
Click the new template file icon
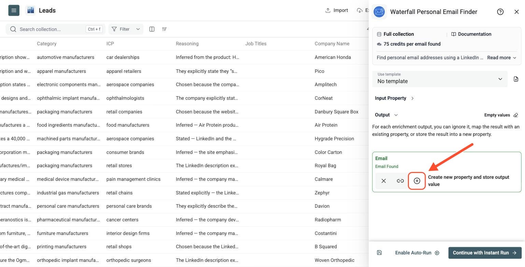click(516, 79)
